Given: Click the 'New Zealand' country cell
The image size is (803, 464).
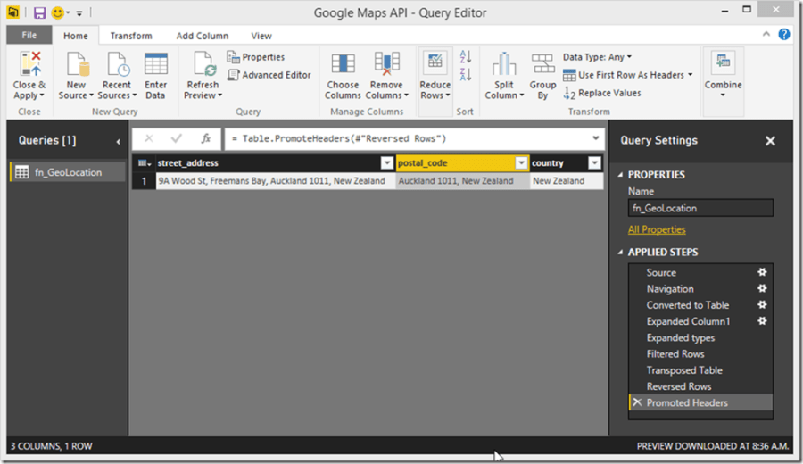Looking at the screenshot, I should [x=567, y=181].
